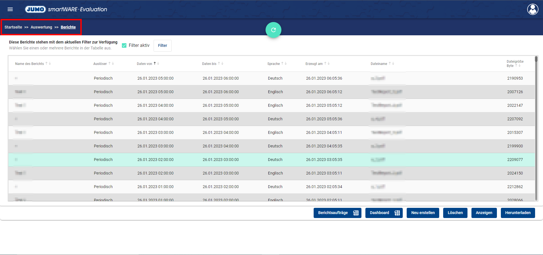Image resolution: width=543 pixels, height=255 pixels.
Task: Sort Sprache ascending with the up arrow
Action: coord(282,64)
